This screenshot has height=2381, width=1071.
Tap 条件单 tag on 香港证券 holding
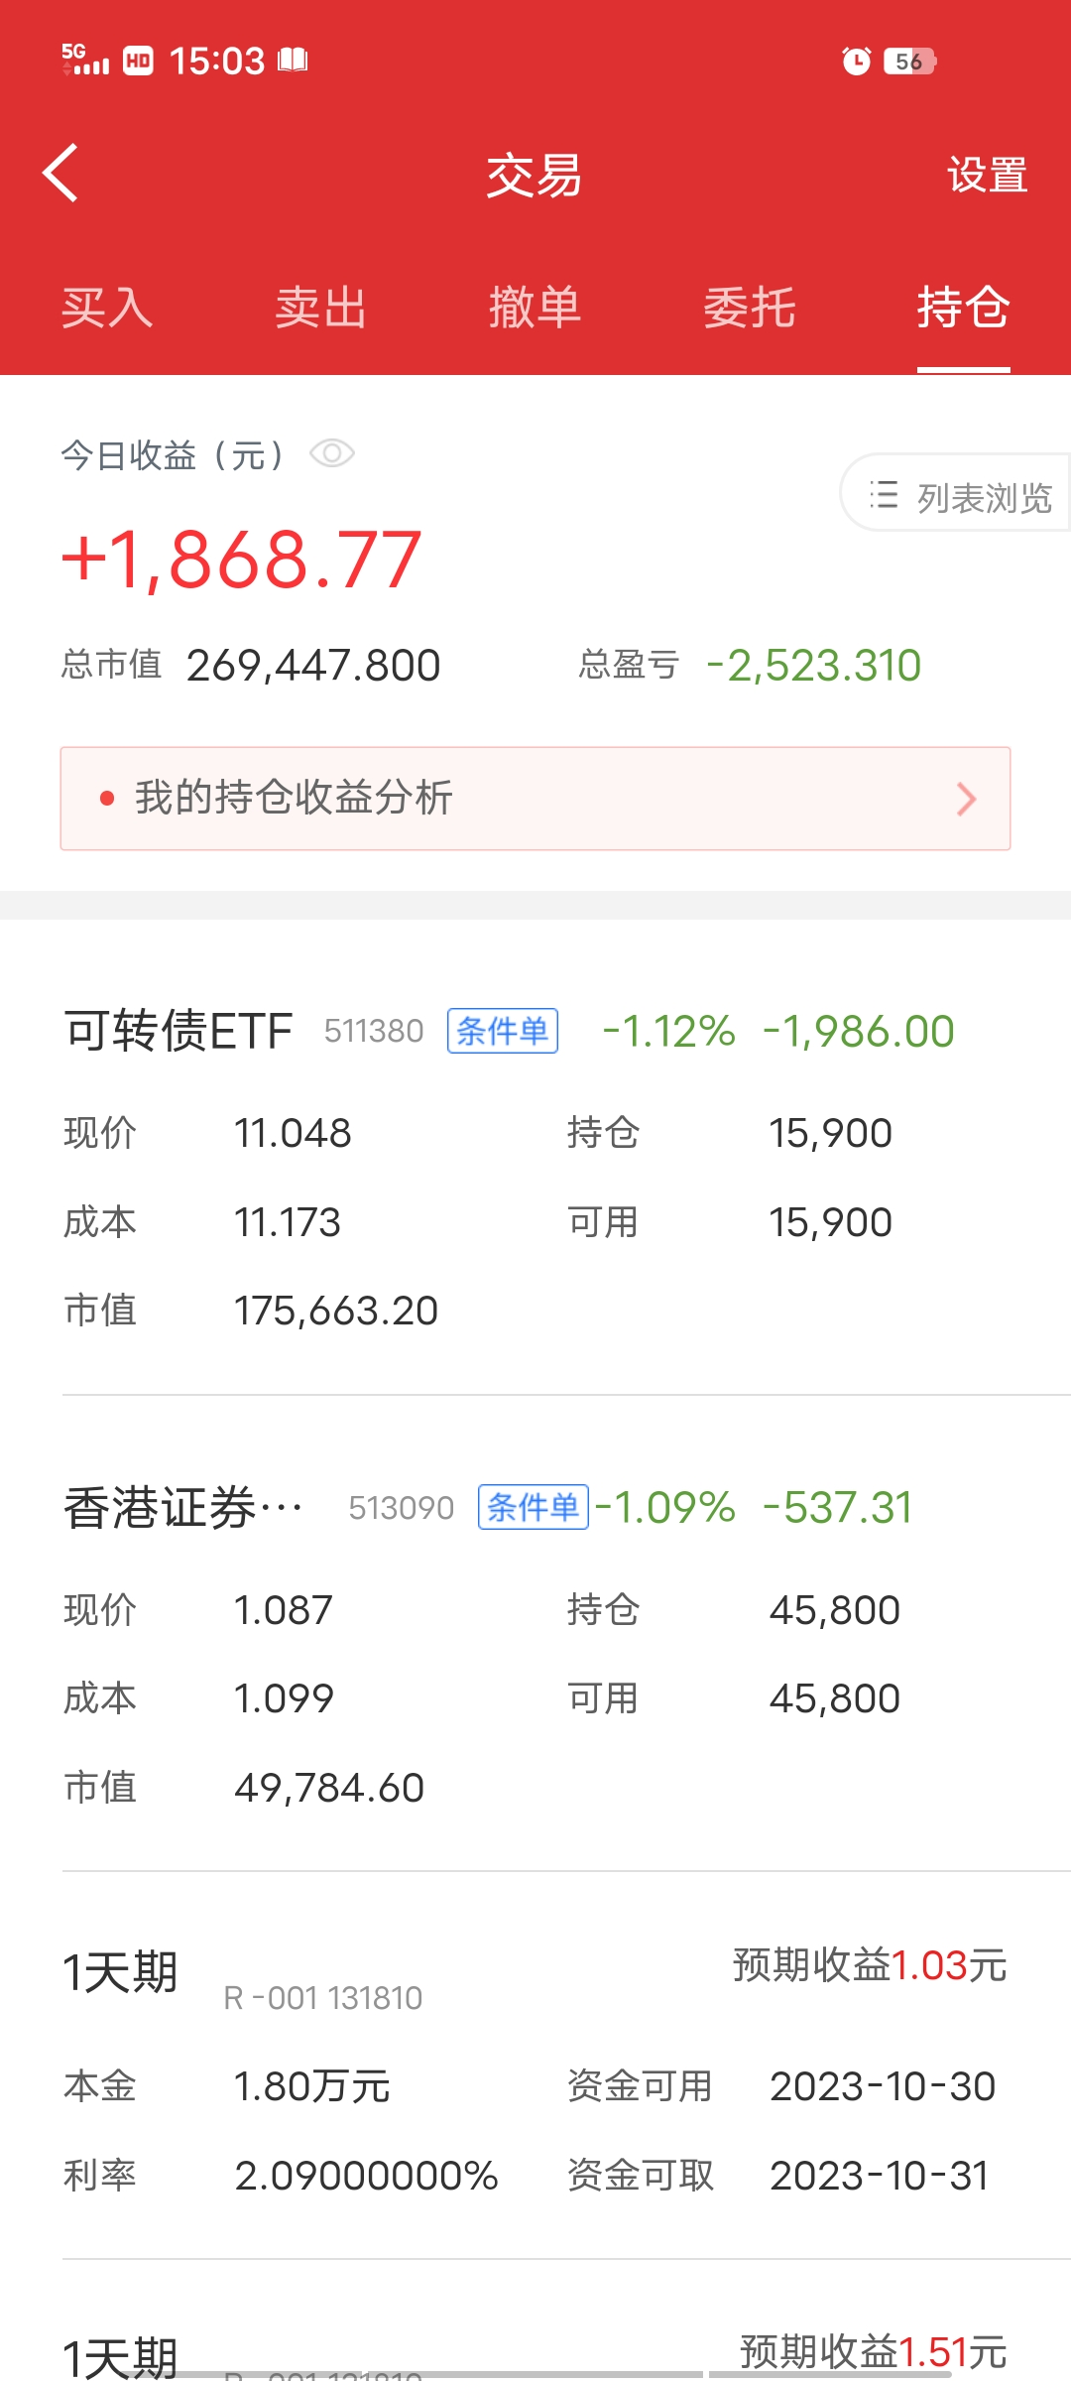[534, 1507]
